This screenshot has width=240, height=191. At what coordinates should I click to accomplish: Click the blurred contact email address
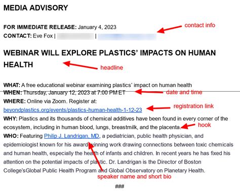pyautogui.click(x=127, y=36)
